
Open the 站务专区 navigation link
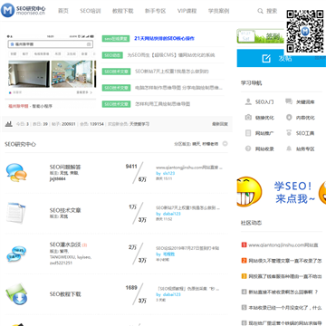pos(305,149)
